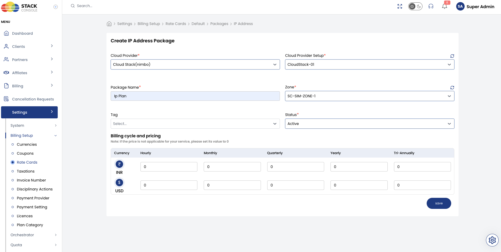
Task: Open the Cloud Provider Setup dropdown
Action: (x=369, y=64)
